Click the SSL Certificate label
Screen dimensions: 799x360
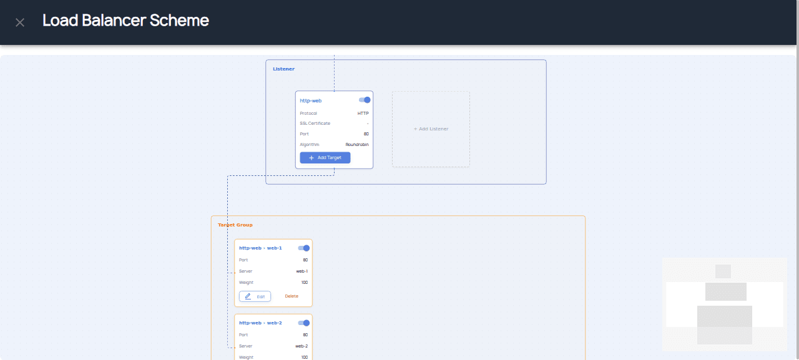click(x=315, y=124)
